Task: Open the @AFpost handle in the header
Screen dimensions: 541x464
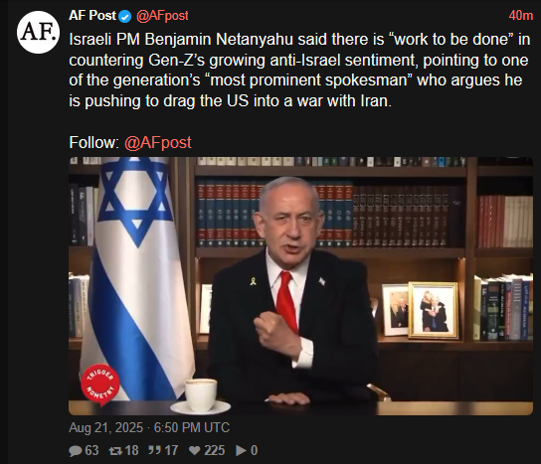Action: point(162,16)
